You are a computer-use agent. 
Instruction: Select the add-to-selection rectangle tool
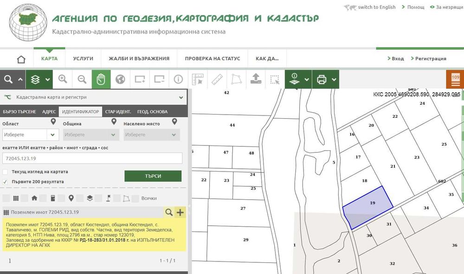(x=140, y=79)
